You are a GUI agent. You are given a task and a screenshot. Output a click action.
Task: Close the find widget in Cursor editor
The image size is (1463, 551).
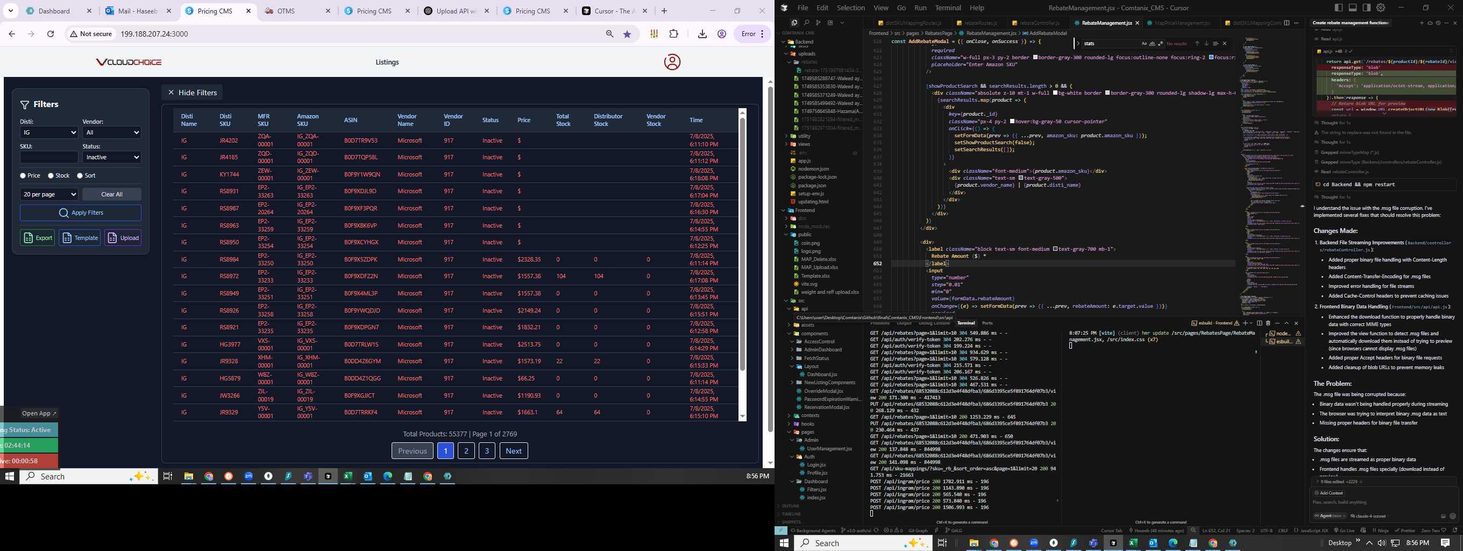pos(1225,43)
